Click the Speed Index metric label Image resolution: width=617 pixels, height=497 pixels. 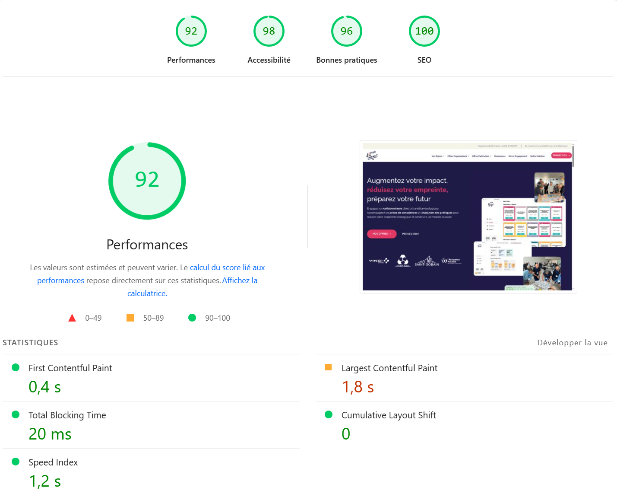coord(53,462)
